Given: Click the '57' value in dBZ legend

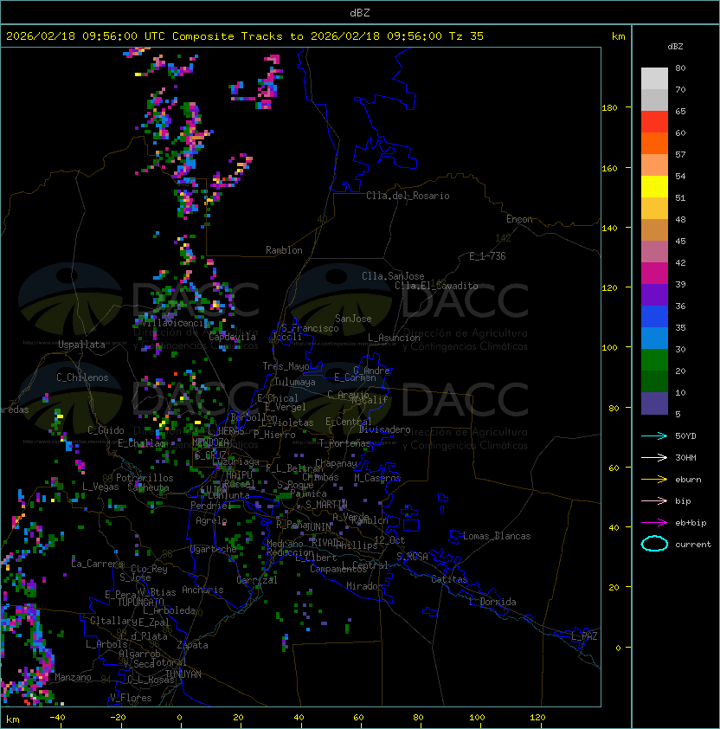Looking at the screenshot, I should 680,154.
